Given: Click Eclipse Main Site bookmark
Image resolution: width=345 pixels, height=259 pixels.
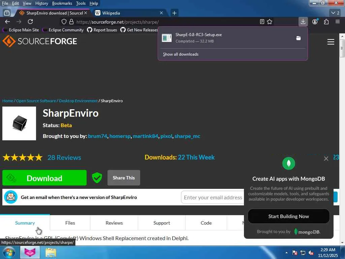Looking at the screenshot, I should (21, 30).
